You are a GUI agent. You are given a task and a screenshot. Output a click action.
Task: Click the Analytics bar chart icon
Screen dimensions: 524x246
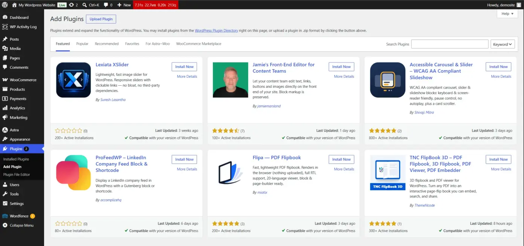5,108
